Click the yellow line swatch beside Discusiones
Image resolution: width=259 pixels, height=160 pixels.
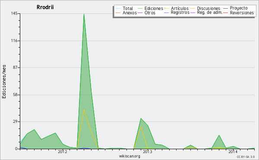193,8
